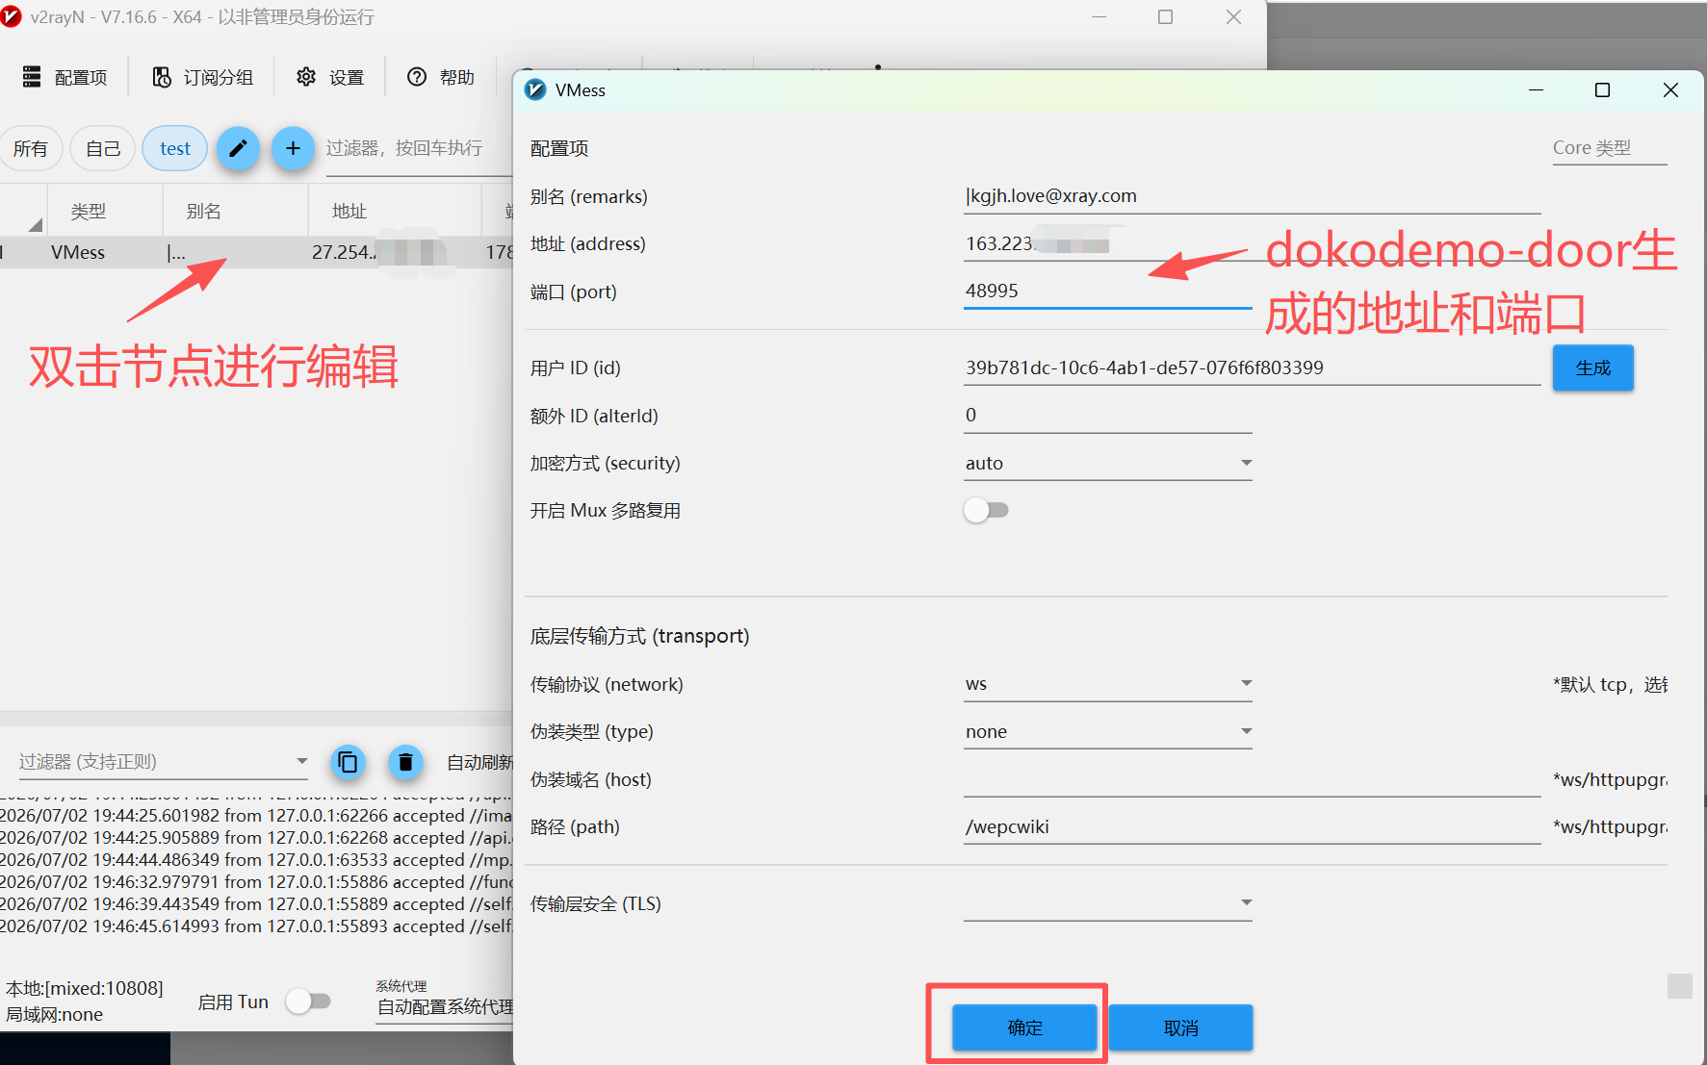Click the 端口 (port) input field
This screenshot has height=1065, width=1707.
pos(1107,292)
